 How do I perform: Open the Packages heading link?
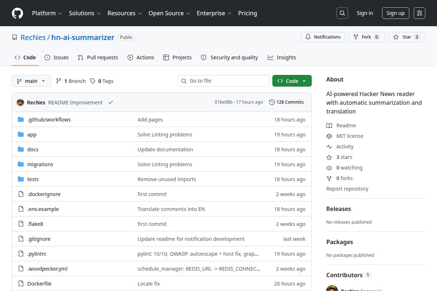(x=339, y=242)
